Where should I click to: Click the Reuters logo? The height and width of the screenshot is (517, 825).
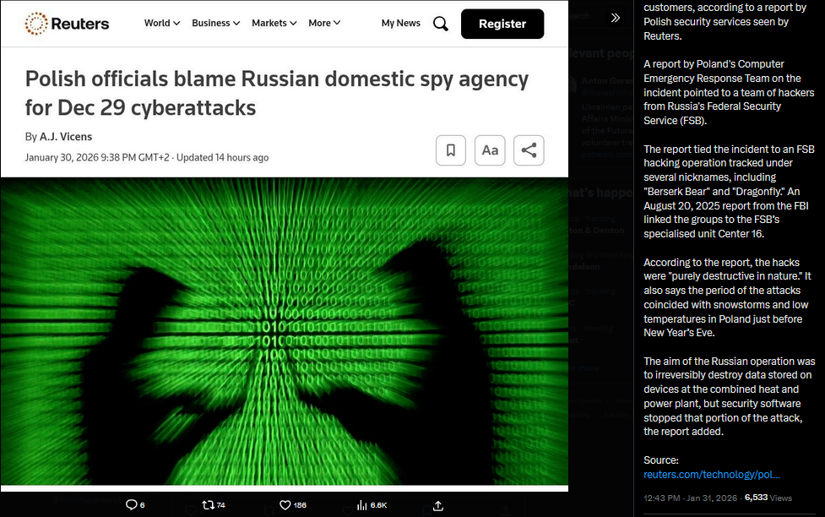point(67,24)
